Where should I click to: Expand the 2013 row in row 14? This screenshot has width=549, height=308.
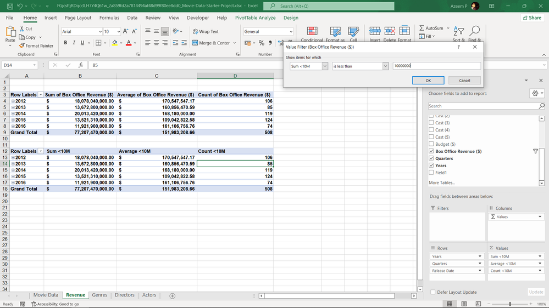[x=13, y=164]
